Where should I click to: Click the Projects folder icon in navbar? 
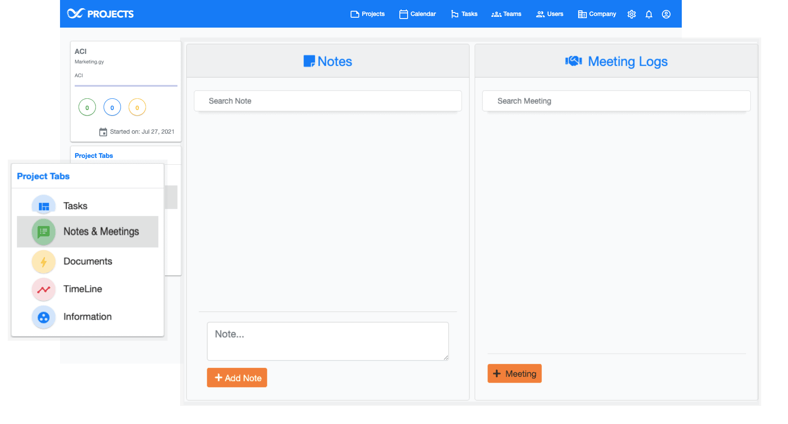355,14
